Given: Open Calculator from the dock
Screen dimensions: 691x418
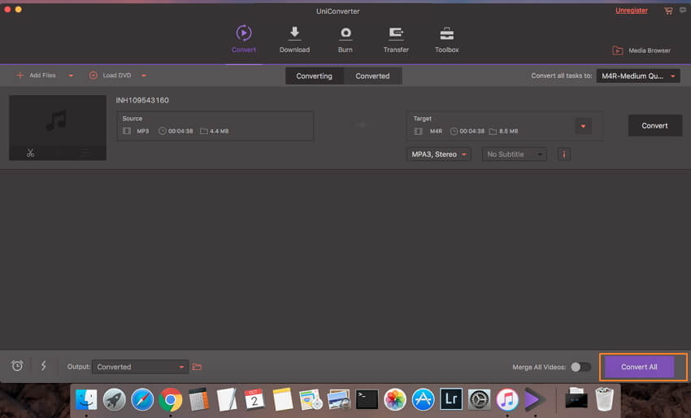Looking at the screenshot, I should (198, 400).
